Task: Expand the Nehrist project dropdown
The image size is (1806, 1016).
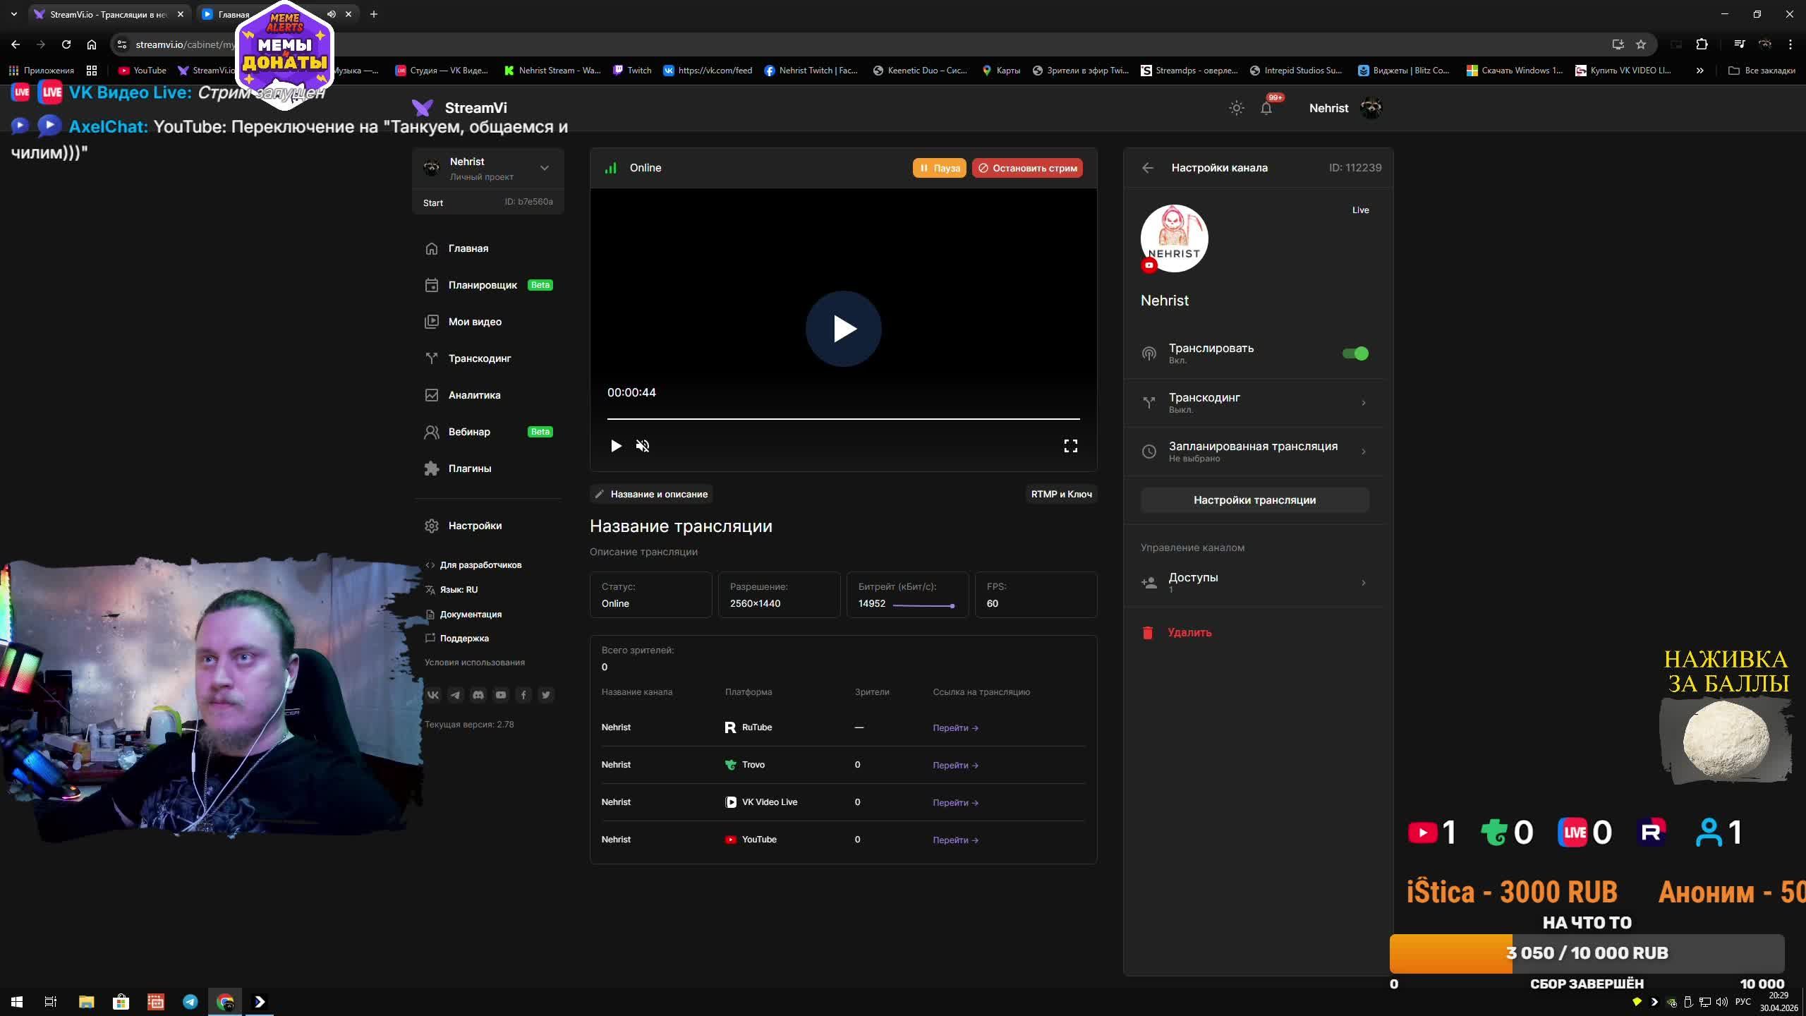Action: click(x=544, y=168)
